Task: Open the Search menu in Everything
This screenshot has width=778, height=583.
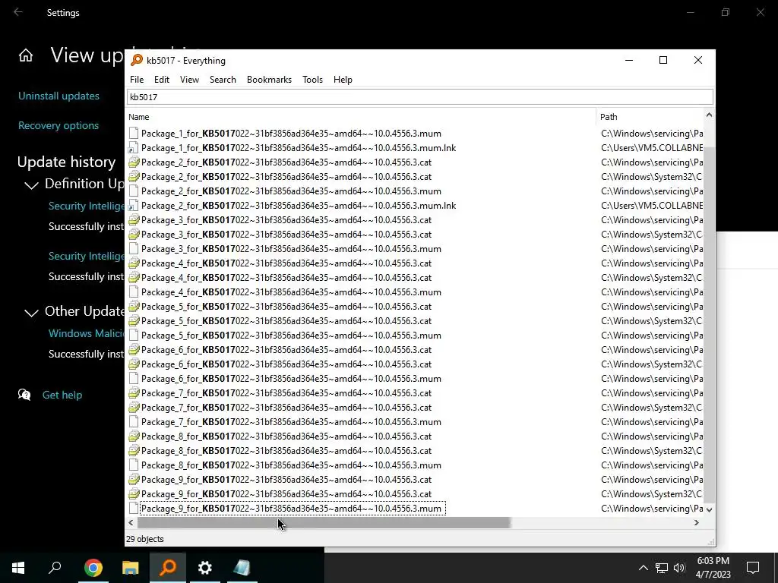Action: click(223, 79)
